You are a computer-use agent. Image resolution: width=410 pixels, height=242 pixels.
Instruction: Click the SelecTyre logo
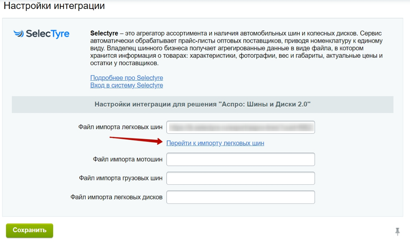click(42, 34)
